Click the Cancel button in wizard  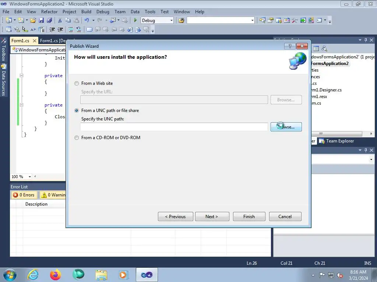(x=285, y=217)
